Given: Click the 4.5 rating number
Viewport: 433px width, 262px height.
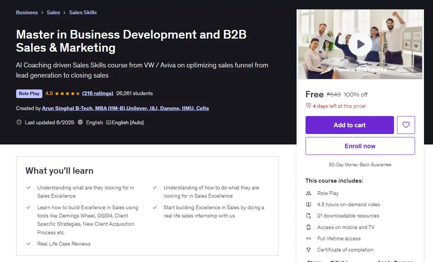Looking at the screenshot, I should [49, 93].
